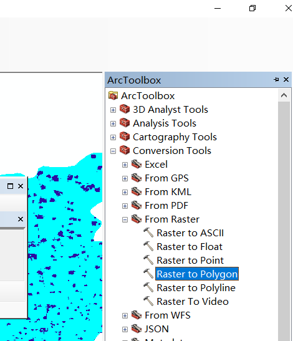Select the JSON toolset label

pyautogui.click(x=156, y=329)
